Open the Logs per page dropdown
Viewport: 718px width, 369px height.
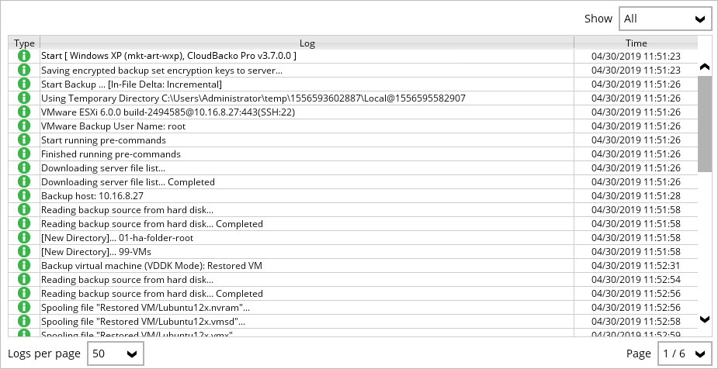115,353
